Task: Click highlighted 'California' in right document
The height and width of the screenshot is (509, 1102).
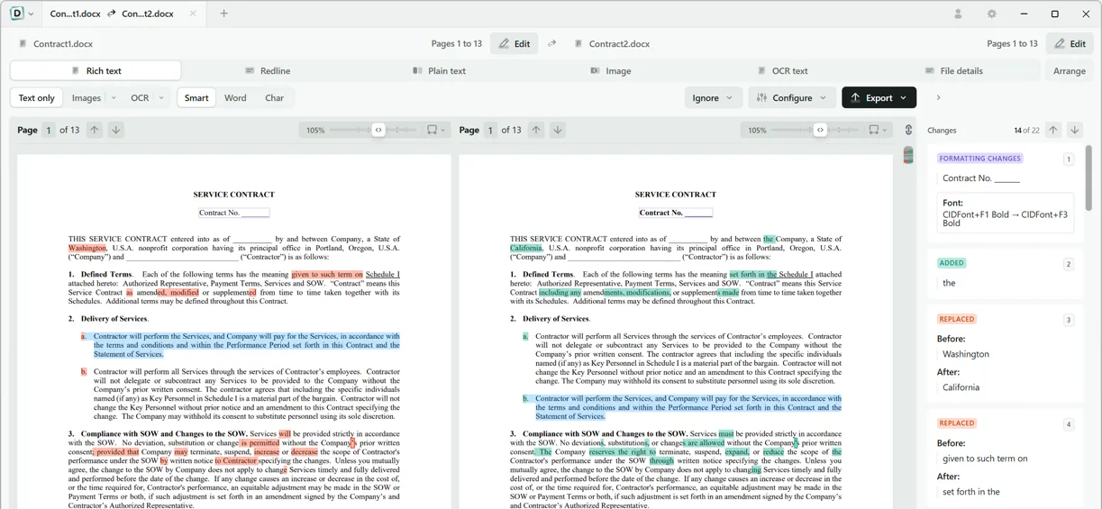Action: click(x=526, y=248)
